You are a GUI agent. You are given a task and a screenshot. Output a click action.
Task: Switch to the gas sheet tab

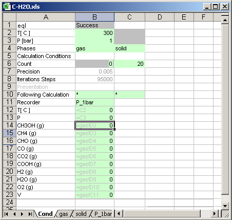point(64,214)
